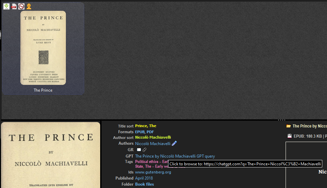Click the 'EPUB: 180.3 KB' text
This screenshot has width=327, height=188.
click(x=308, y=136)
